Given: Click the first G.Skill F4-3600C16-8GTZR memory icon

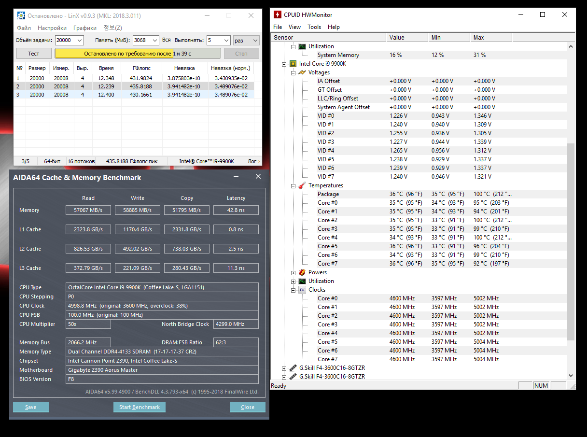Looking at the screenshot, I should [x=293, y=368].
